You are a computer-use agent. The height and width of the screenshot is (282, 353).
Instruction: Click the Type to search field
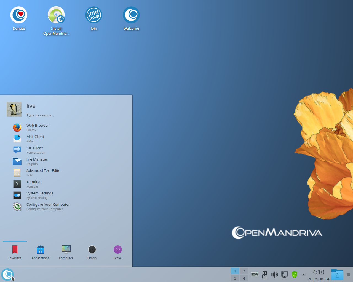[x=40, y=115]
